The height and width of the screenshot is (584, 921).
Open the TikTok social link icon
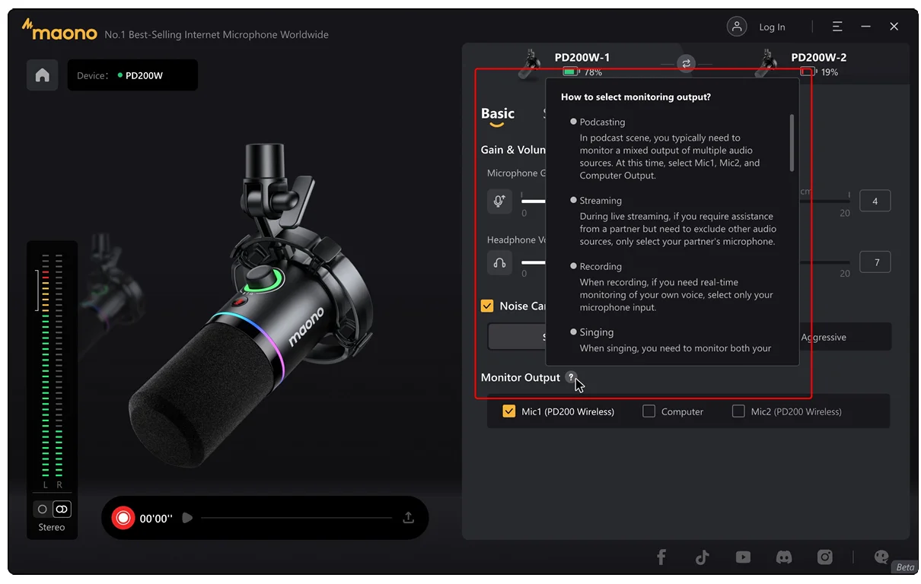[702, 557]
